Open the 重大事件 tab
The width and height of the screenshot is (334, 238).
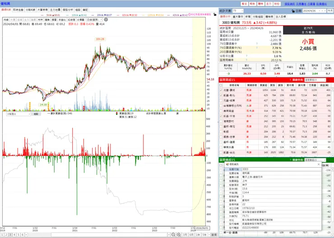tap(238, 17)
